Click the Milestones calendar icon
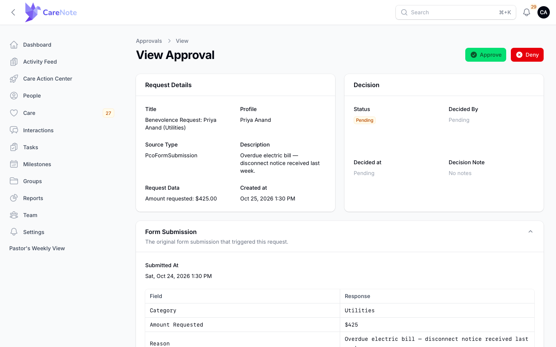The image size is (556, 347). (14, 164)
